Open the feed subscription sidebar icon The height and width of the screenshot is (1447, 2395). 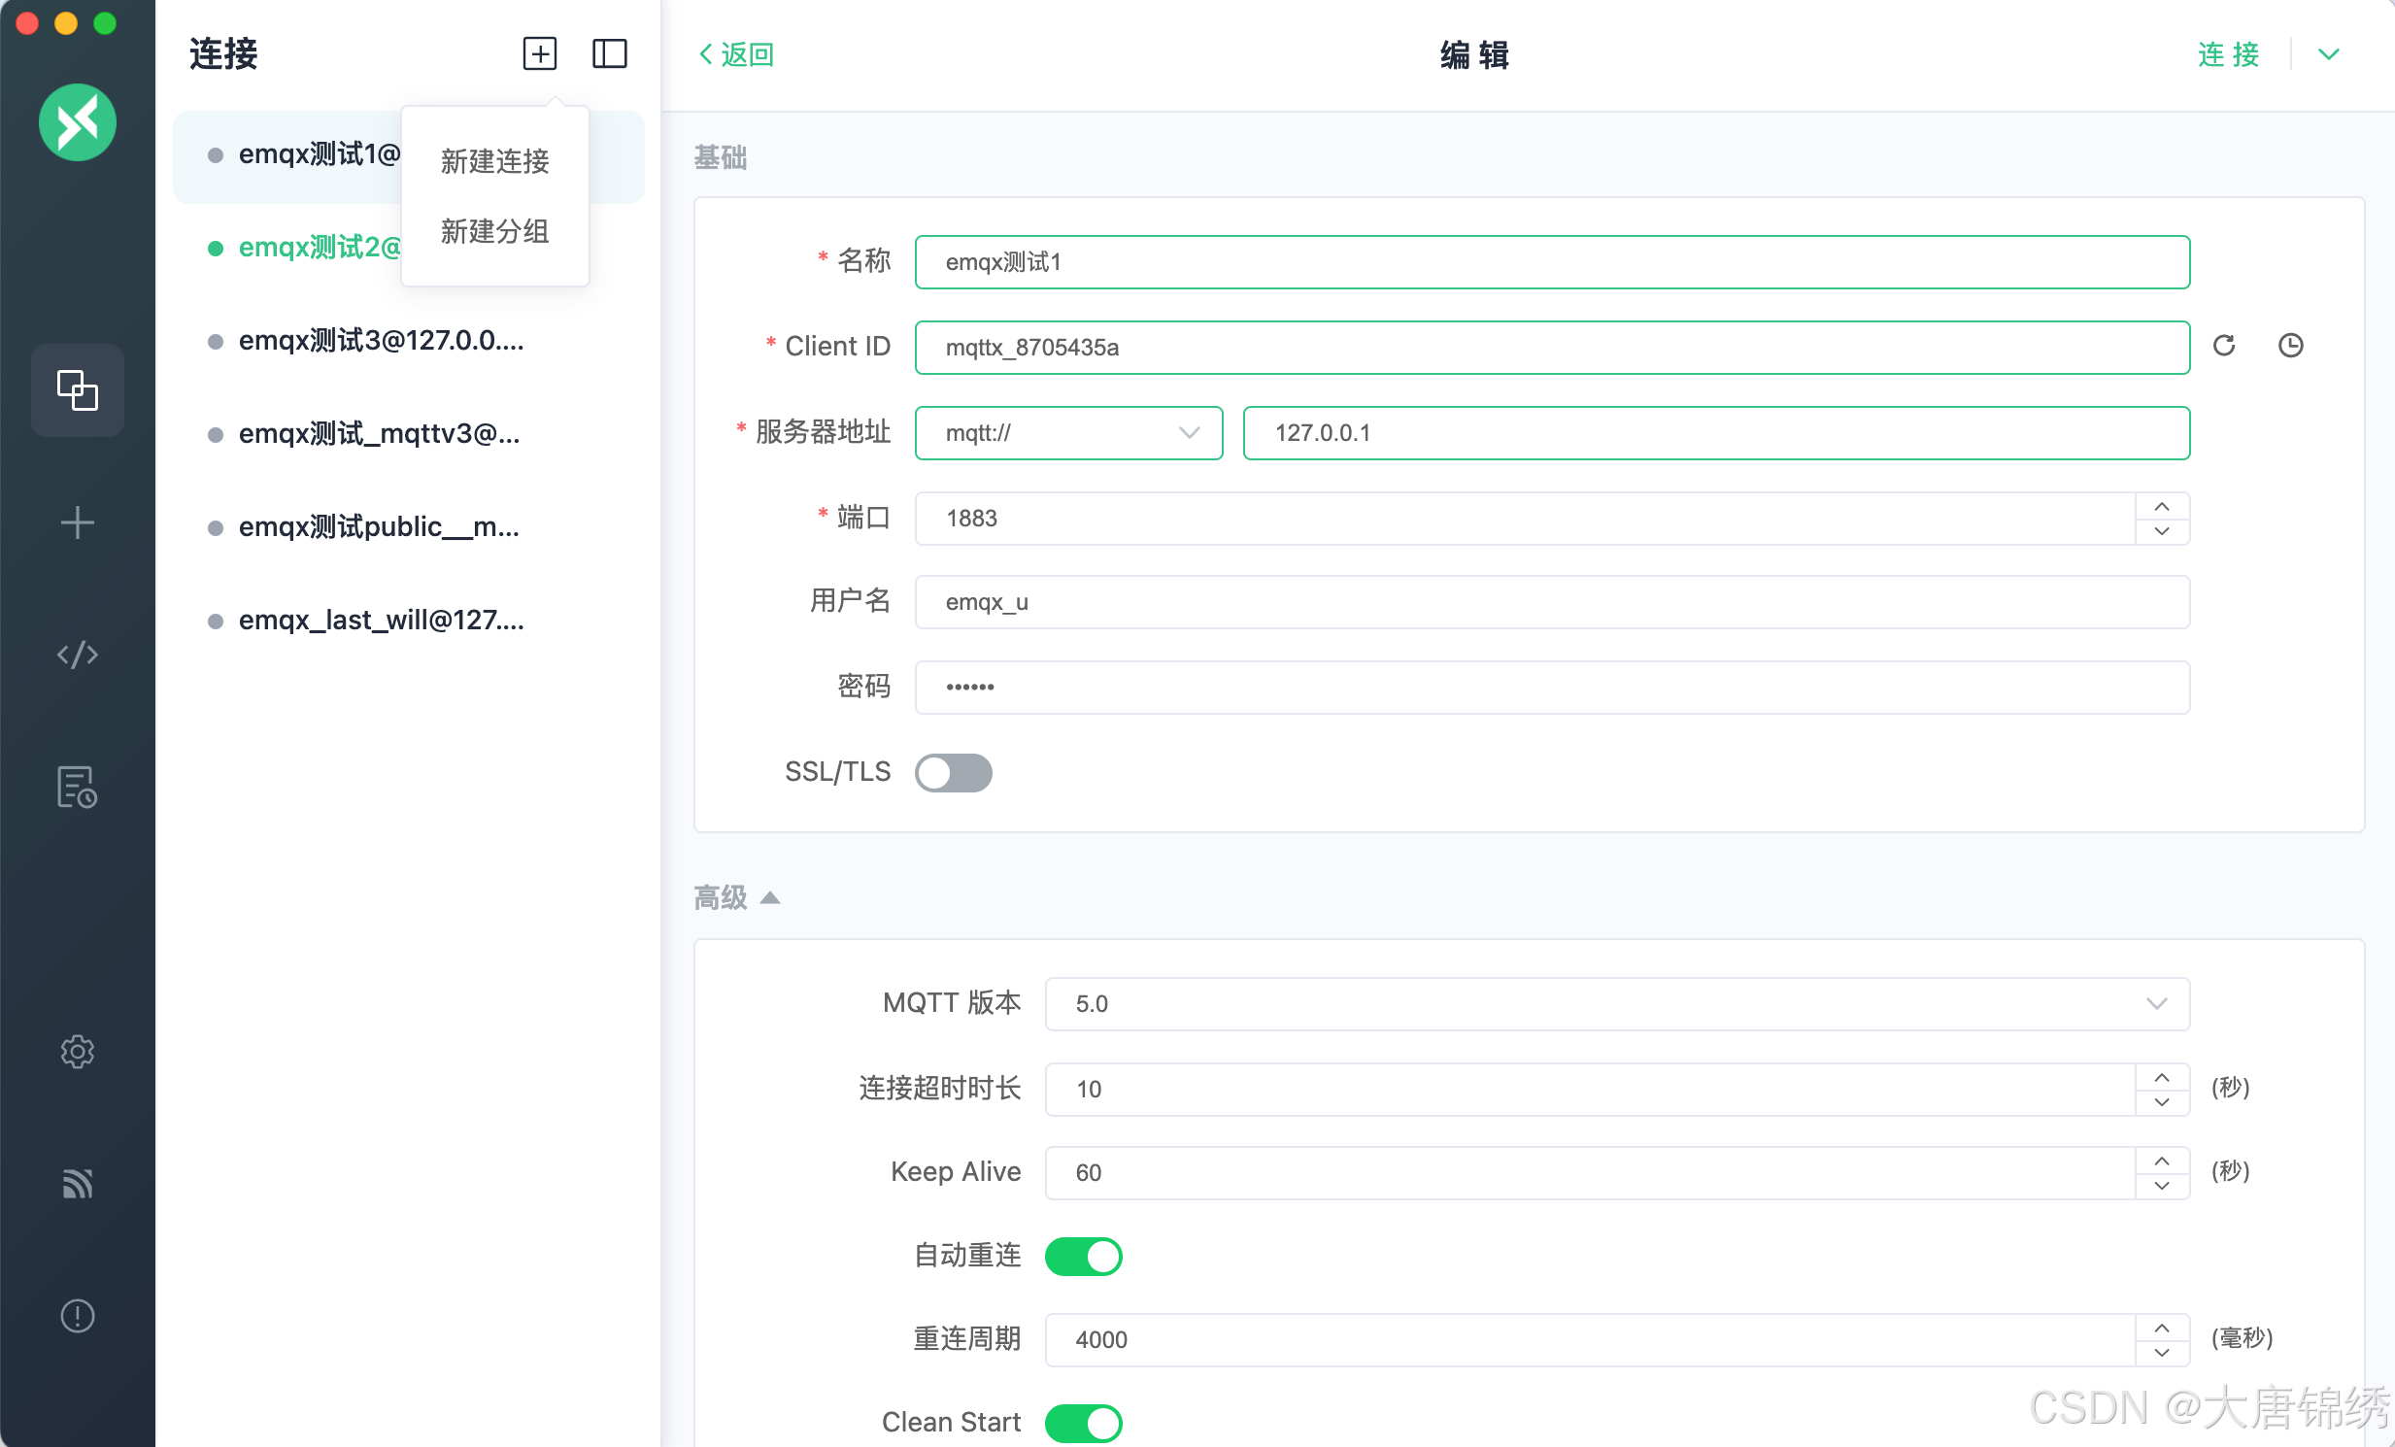point(77,1183)
